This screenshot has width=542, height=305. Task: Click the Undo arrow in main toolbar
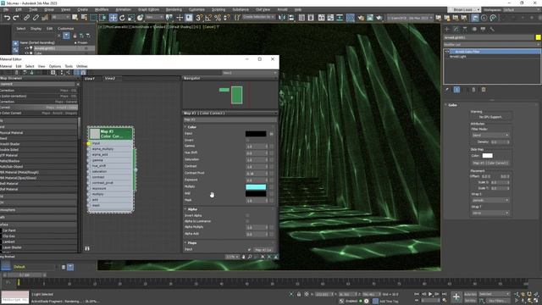tap(7, 18)
